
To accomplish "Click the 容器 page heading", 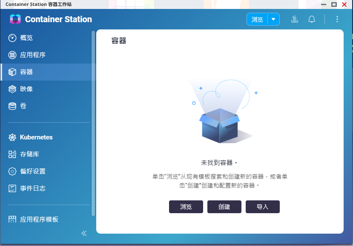I will point(119,41).
